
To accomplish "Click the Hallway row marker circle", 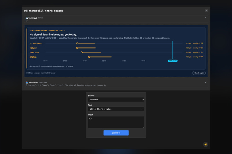I will tap(77, 48).
